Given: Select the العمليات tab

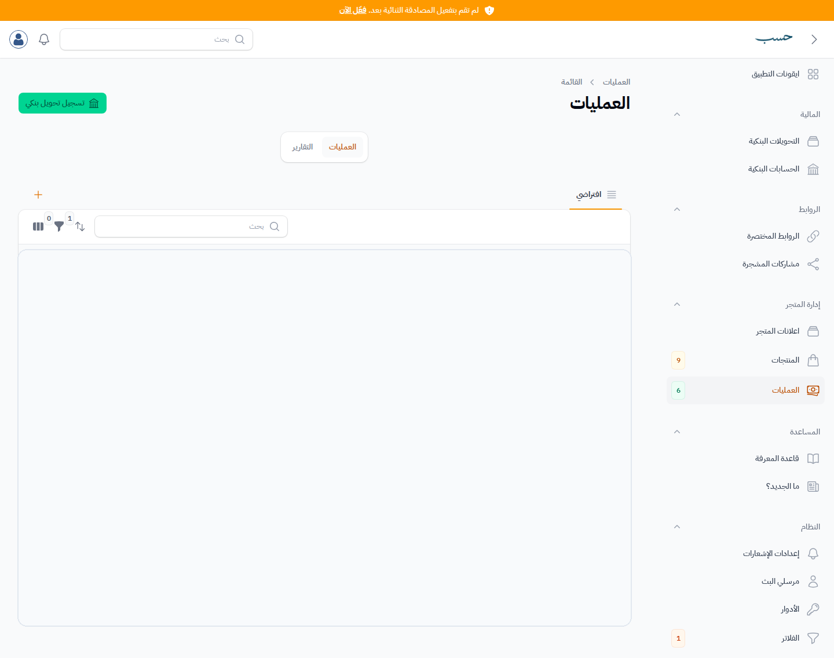Looking at the screenshot, I should [x=342, y=147].
